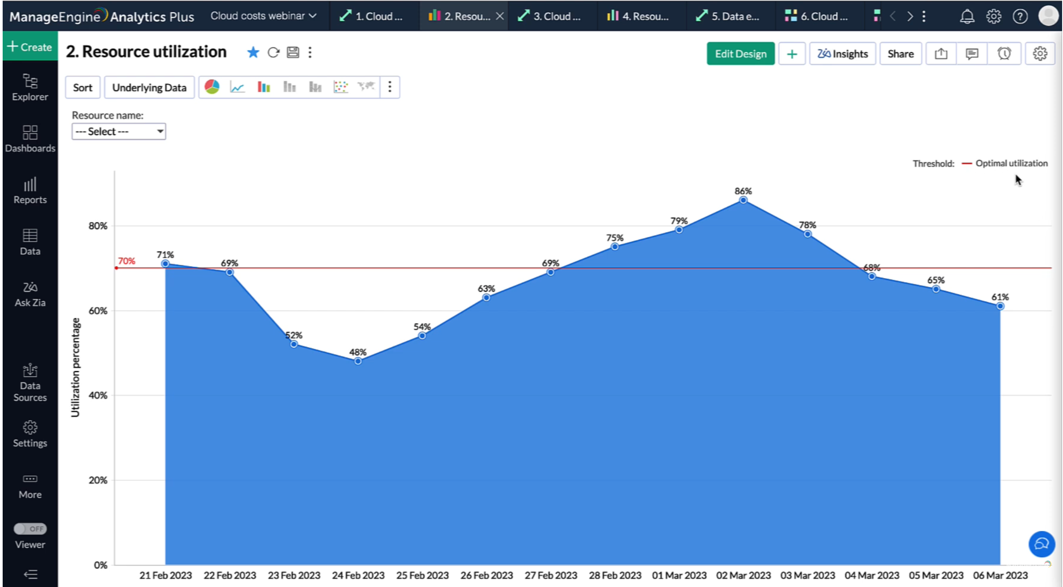The height and width of the screenshot is (587, 1063).
Task: Click the Edit Design button
Action: [x=740, y=54]
